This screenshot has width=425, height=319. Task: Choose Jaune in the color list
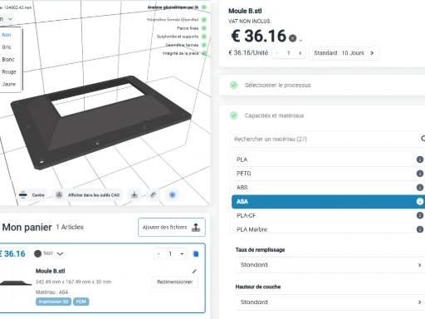click(x=9, y=84)
